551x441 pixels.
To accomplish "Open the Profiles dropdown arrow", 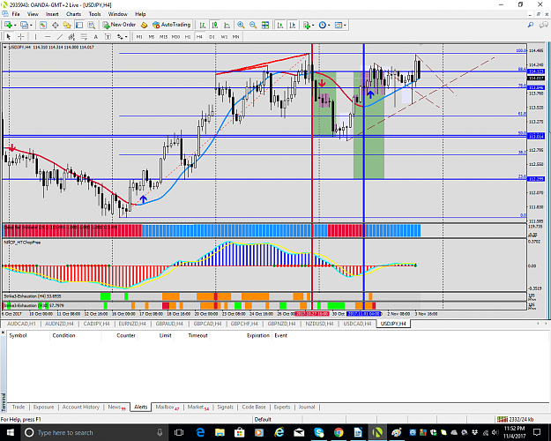I will pos(31,26).
